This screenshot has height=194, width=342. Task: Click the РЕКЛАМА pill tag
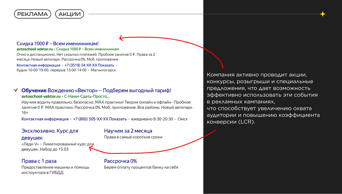tap(32, 14)
